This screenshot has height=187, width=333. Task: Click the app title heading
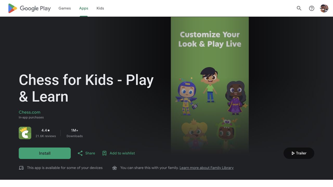(x=86, y=88)
